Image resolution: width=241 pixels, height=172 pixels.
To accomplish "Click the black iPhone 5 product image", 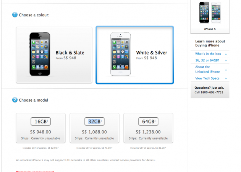I will click(40, 54).
